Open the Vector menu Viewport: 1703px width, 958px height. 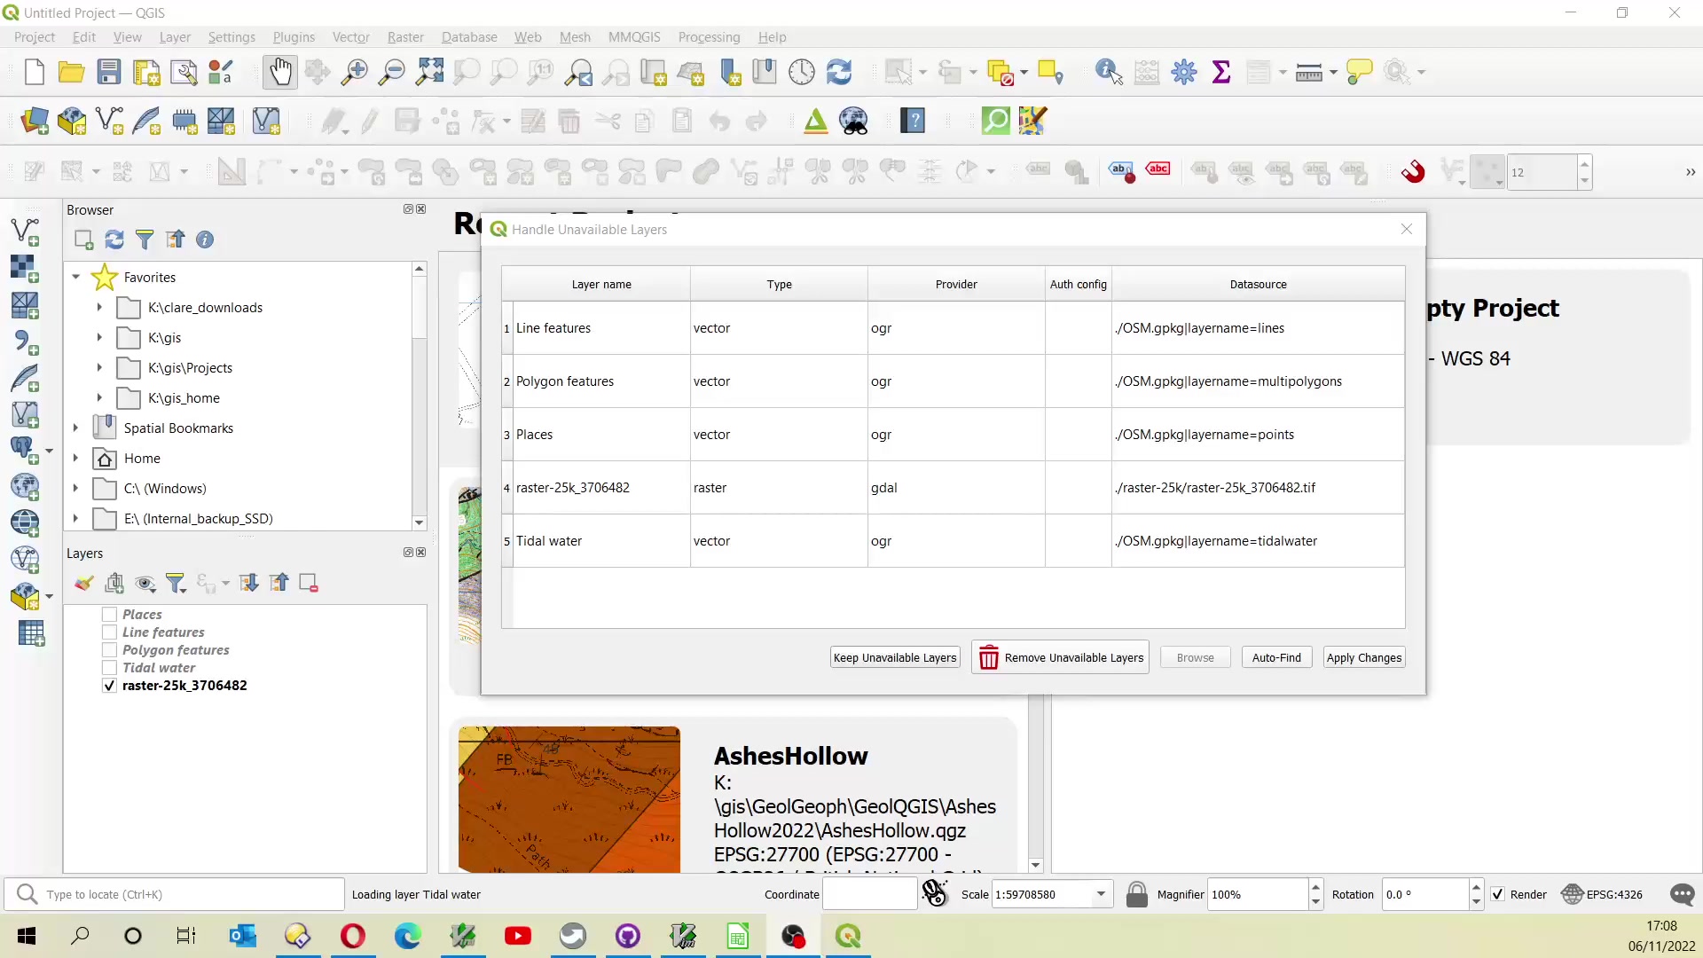349,36
